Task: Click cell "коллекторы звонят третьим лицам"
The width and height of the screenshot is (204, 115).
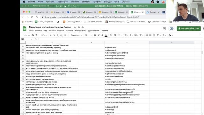Action: (x=52, y=79)
